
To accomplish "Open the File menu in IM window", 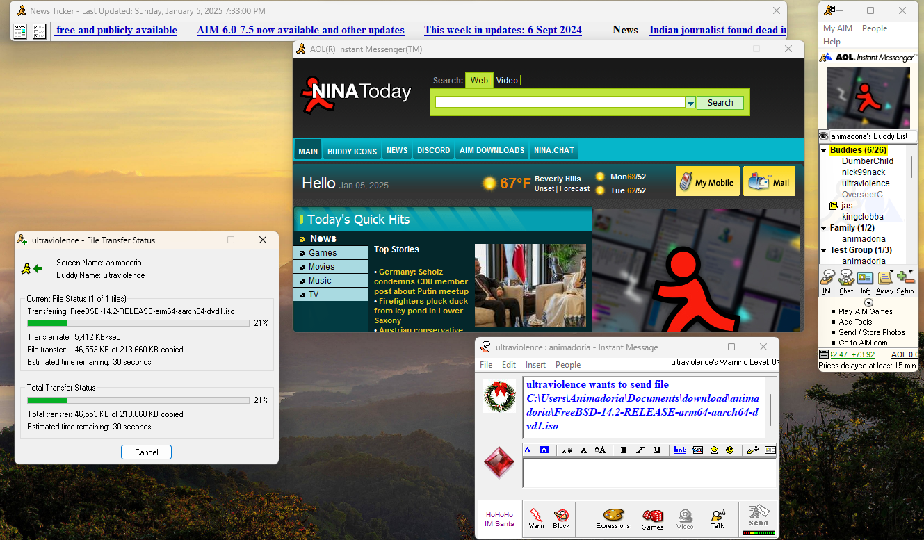I will point(486,365).
